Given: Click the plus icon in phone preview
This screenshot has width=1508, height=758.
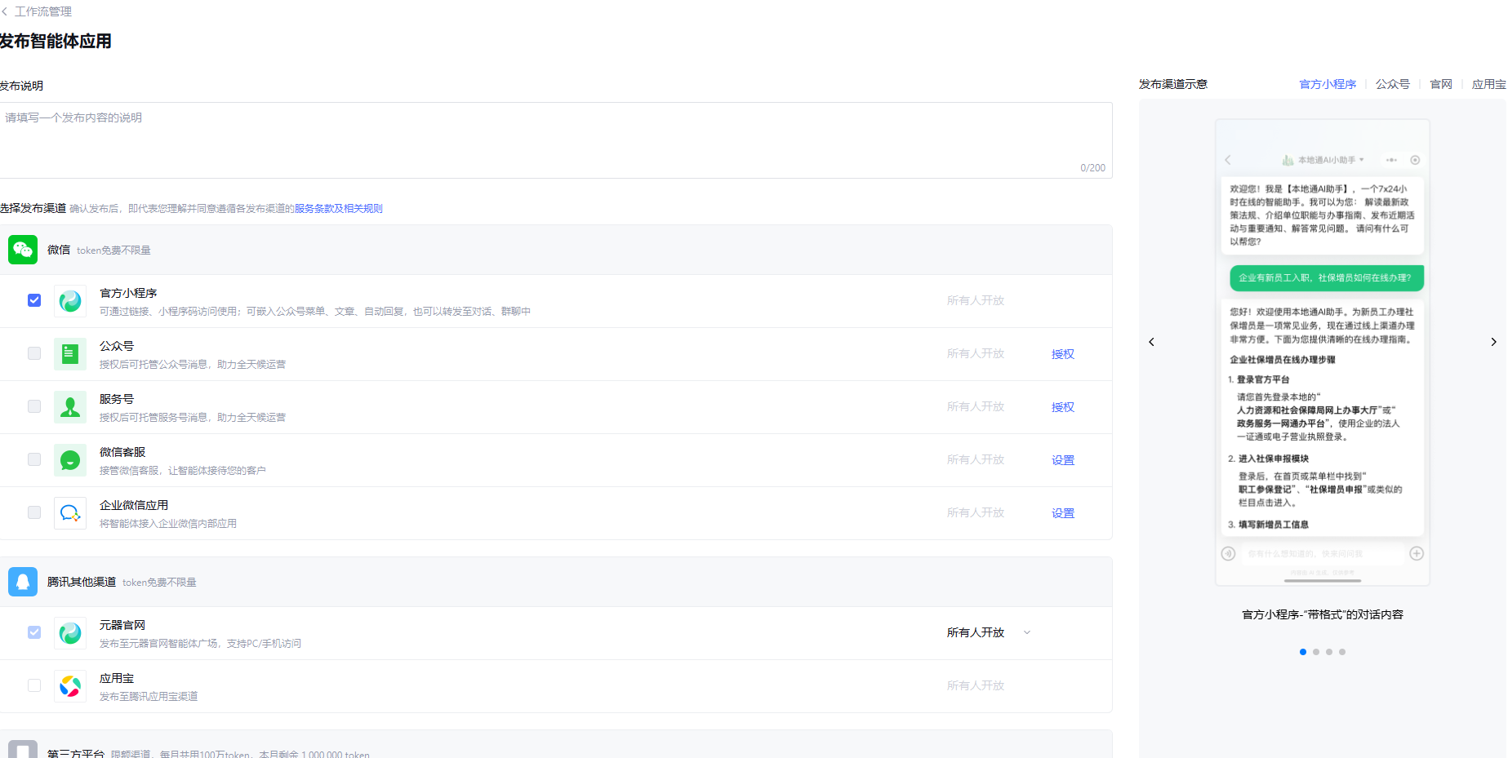Looking at the screenshot, I should 1417,553.
